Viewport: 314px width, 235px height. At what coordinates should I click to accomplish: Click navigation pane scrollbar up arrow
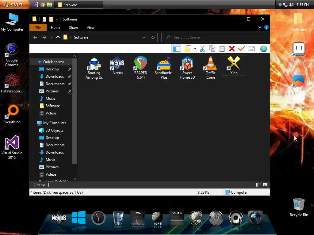point(75,56)
